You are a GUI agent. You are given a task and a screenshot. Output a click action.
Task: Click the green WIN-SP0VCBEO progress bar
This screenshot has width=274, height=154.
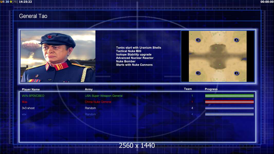click(x=229, y=95)
